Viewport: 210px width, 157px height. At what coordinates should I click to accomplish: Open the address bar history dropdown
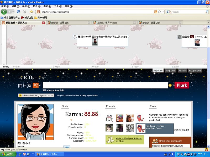coord(163,12)
